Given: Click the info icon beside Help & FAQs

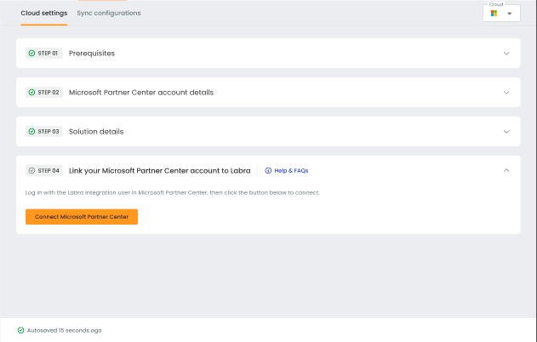Looking at the screenshot, I should tap(268, 170).
